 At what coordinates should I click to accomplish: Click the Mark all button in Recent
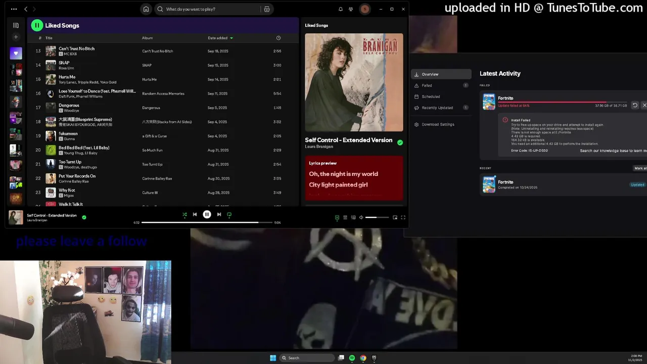pos(640,168)
